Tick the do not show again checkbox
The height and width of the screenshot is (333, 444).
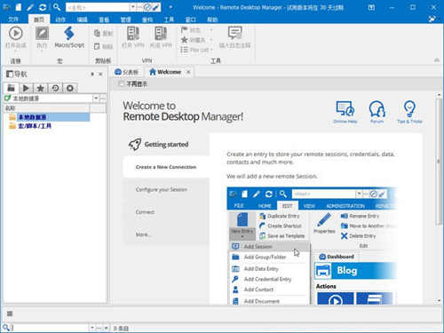(121, 84)
